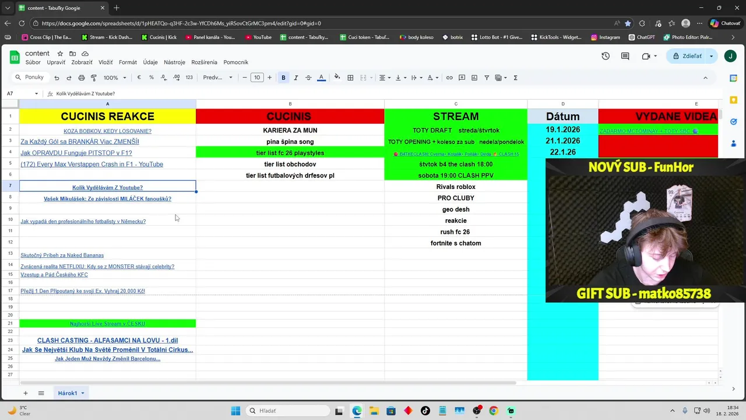
Task: Click the insert link icon
Action: [x=449, y=78]
